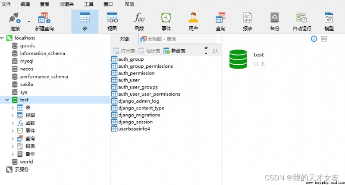The height and width of the screenshot is (185, 345).
Task: Select the django_session table
Action: click(x=135, y=122)
